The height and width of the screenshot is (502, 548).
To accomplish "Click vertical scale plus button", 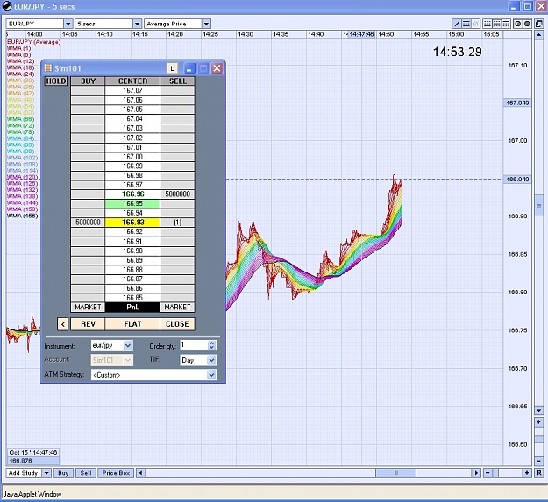I will 539,422.
